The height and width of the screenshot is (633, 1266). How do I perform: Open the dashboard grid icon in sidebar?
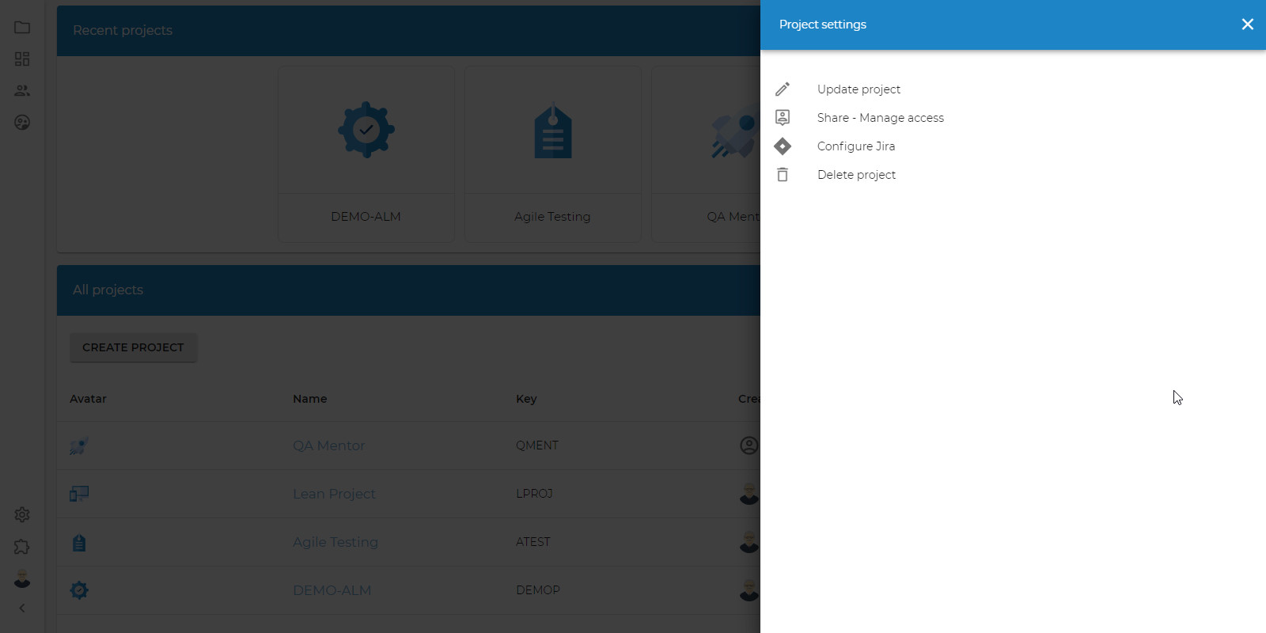tap(22, 59)
